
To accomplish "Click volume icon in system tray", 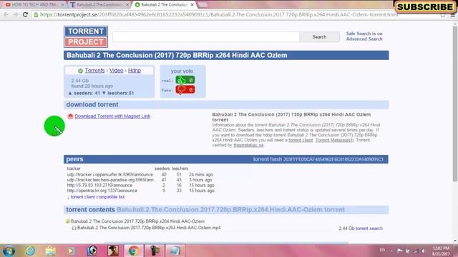I will [423, 251].
